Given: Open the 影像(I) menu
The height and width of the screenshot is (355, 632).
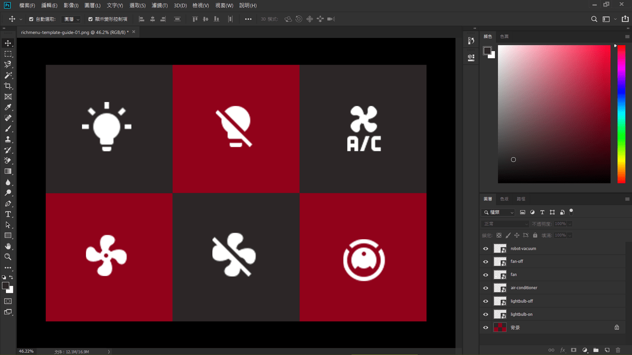Looking at the screenshot, I should pos(71,5).
